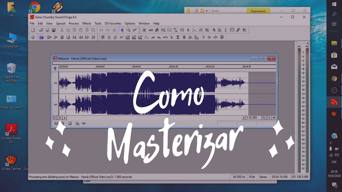Click Go to End in transport toolbar

(x=93, y=37)
